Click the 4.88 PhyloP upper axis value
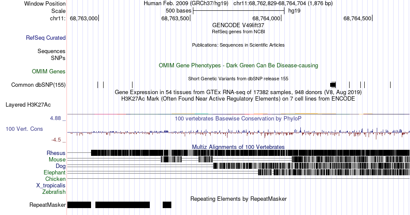 click(x=55, y=118)
